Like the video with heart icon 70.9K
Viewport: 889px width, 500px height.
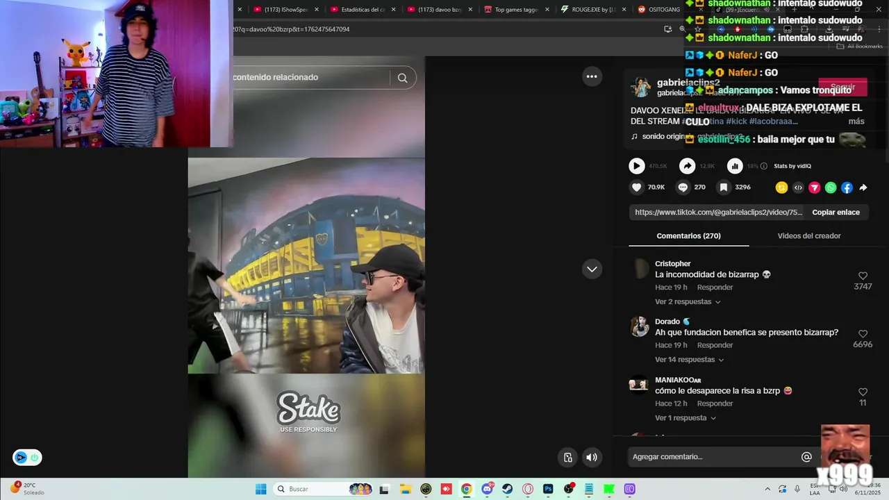[636, 187]
